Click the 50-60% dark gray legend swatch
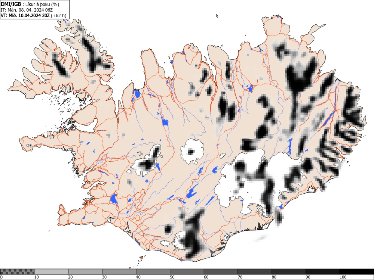 coord(187,272)
